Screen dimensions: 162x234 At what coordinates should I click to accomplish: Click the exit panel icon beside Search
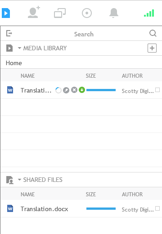pos(9,33)
